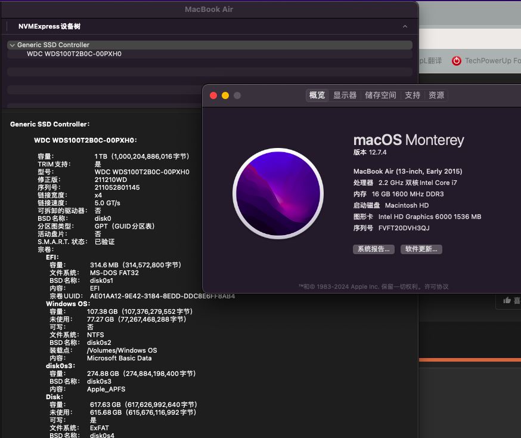Open the DeepL翻译 bookmark in the browser

click(430, 61)
